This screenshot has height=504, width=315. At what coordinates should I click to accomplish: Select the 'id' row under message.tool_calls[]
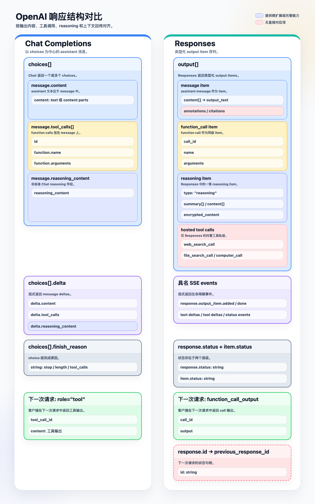83,141
